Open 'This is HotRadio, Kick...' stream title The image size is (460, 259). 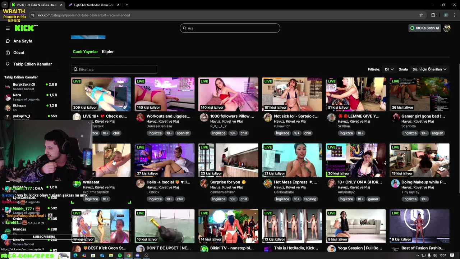(296, 248)
